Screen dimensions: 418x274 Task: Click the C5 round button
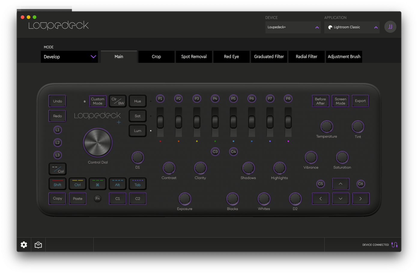[321, 184]
